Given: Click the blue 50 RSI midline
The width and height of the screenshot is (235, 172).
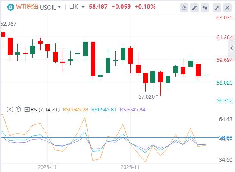Looking at the screenshot, I should [110, 137].
